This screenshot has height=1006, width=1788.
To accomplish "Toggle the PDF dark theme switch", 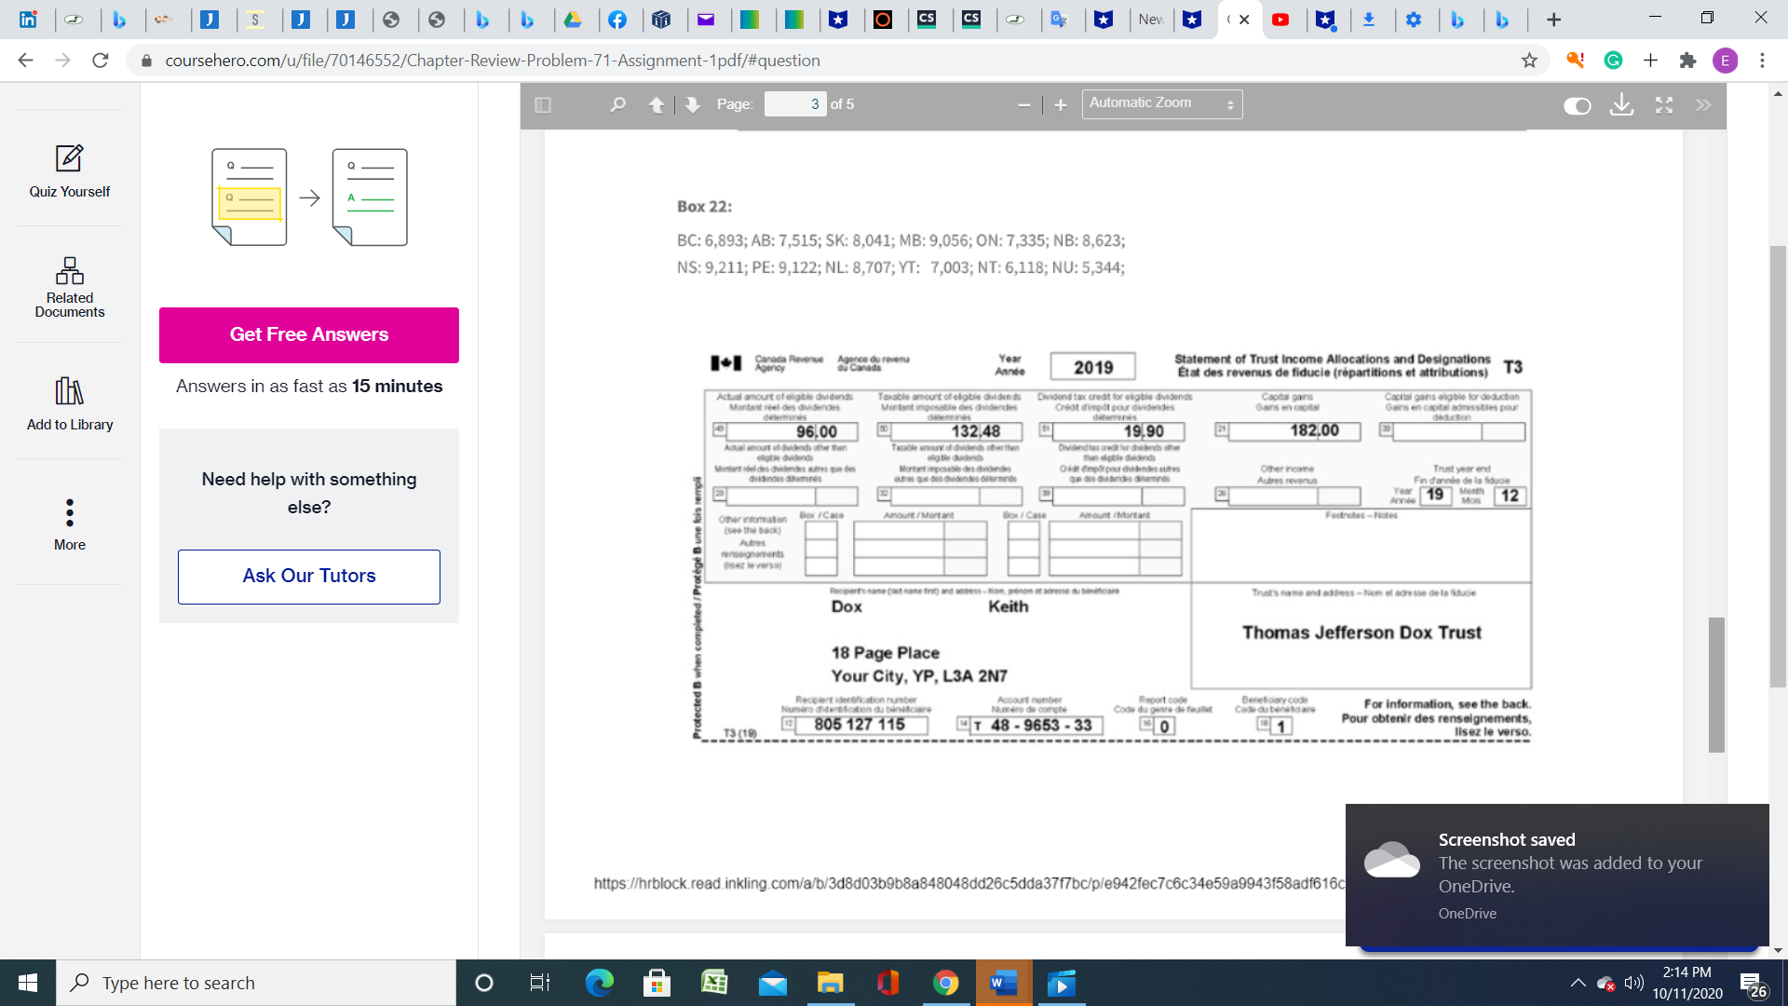I will click(x=1578, y=106).
